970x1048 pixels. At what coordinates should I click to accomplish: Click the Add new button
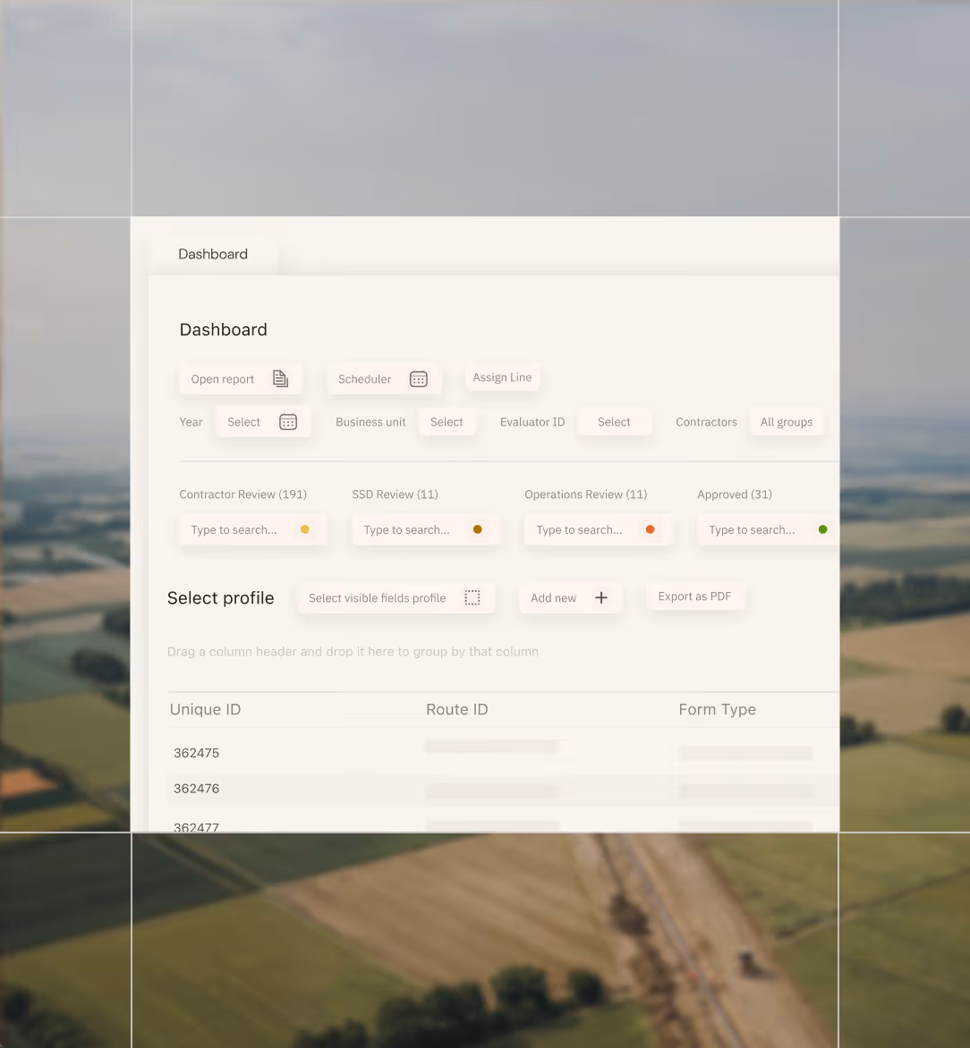[x=570, y=597]
